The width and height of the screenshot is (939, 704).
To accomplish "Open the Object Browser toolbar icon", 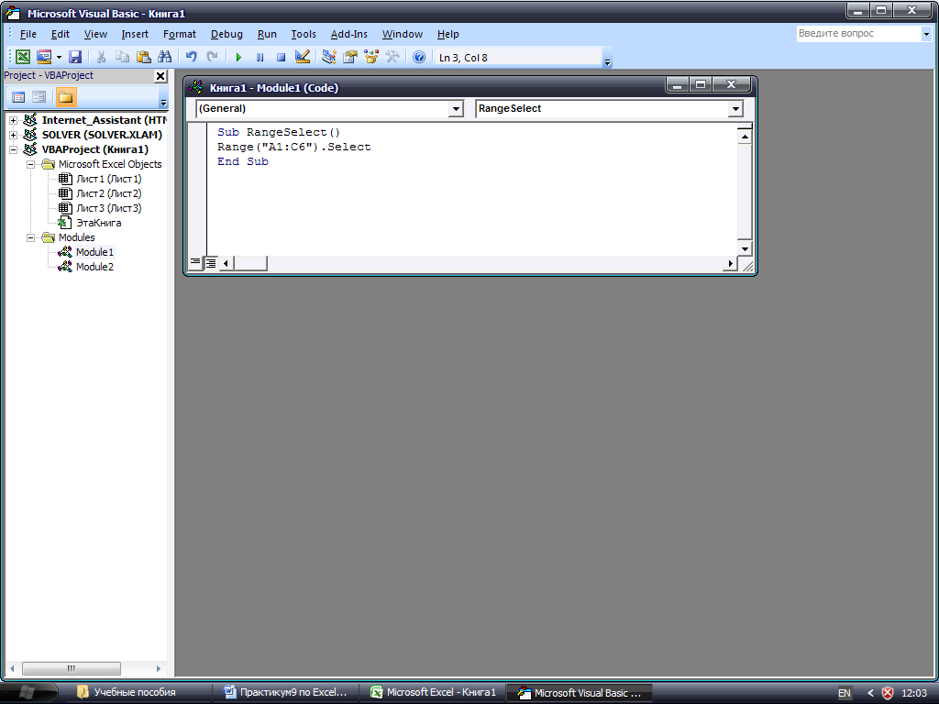I will (371, 57).
